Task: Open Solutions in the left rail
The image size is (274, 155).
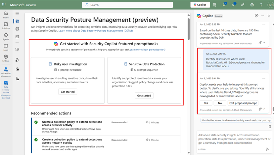Action: [x=6, y=26]
